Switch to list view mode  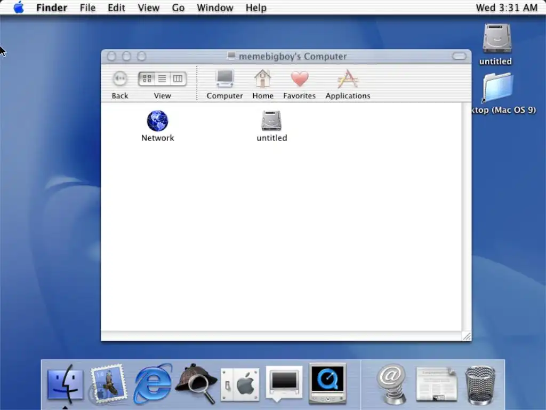point(162,79)
